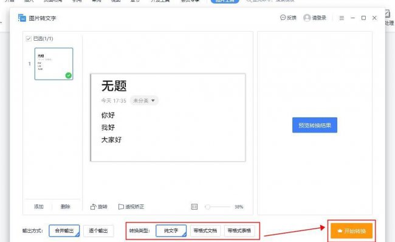Select 纯文字 conversion type
Image resolution: width=395 pixels, height=242 pixels.
[x=171, y=230]
